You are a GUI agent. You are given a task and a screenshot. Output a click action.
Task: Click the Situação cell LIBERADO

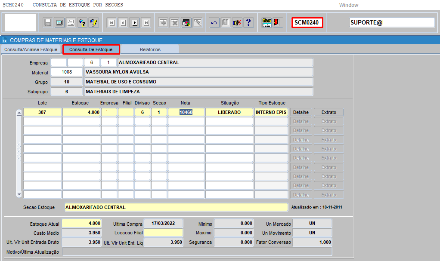pyautogui.click(x=229, y=112)
